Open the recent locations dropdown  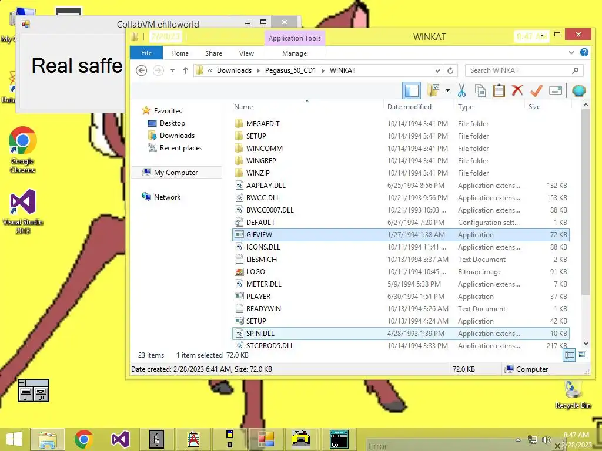coord(172,70)
